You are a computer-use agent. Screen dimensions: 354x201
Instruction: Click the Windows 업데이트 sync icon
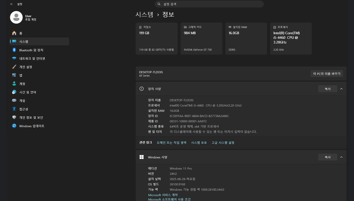coord(14,126)
